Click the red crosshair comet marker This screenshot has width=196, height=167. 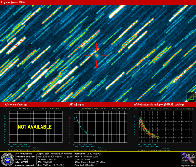coord(97,55)
